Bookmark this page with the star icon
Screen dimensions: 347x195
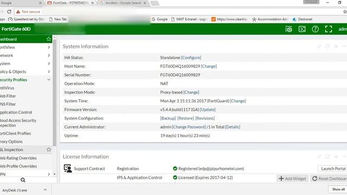tap(345, 11)
